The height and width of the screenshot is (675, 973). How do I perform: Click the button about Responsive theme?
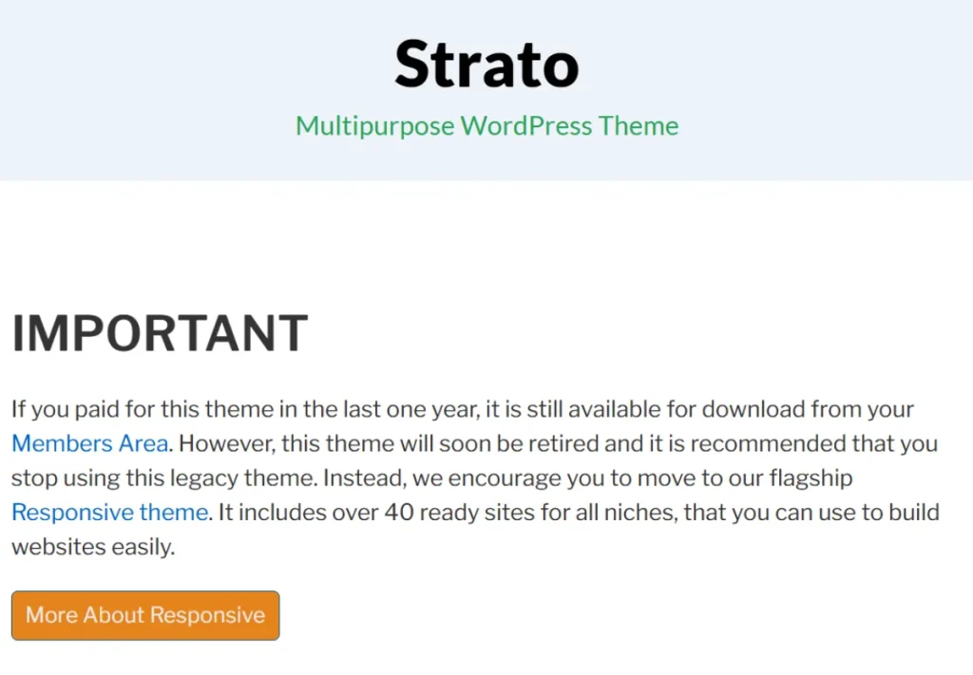[144, 615]
